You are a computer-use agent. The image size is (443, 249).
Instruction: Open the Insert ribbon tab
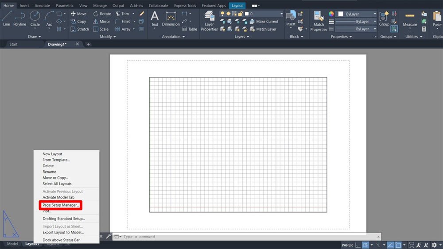24,5
